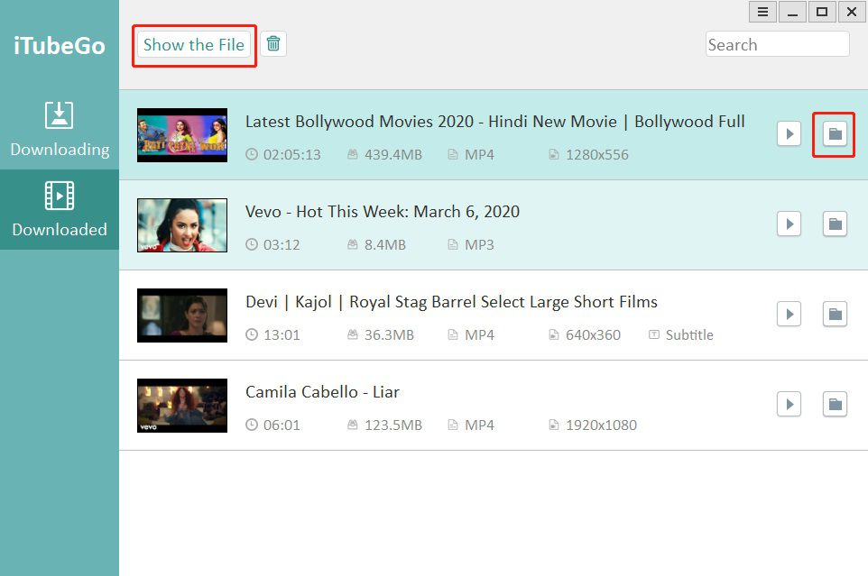Open folder for Vevo Hot This Week
Image resolution: width=868 pixels, height=576 pixels.
pyautogui.click(x=835, y=224)
